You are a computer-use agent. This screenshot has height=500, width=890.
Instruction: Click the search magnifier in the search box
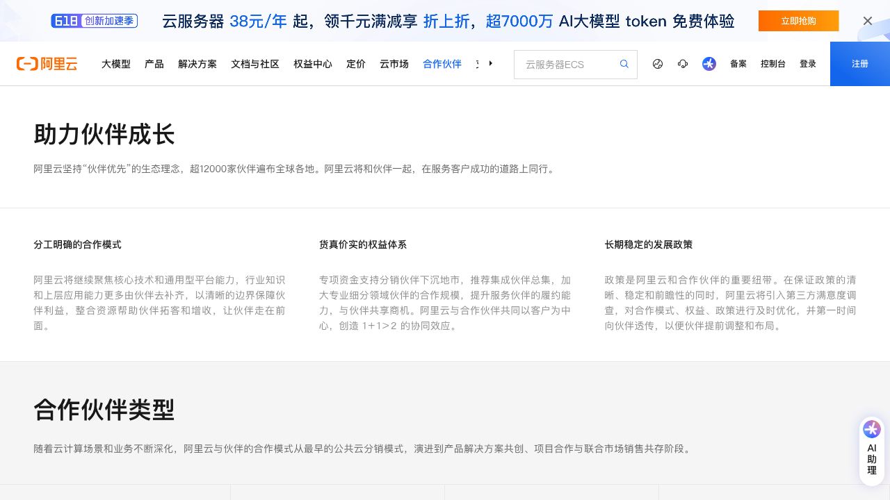pos(624,64)
